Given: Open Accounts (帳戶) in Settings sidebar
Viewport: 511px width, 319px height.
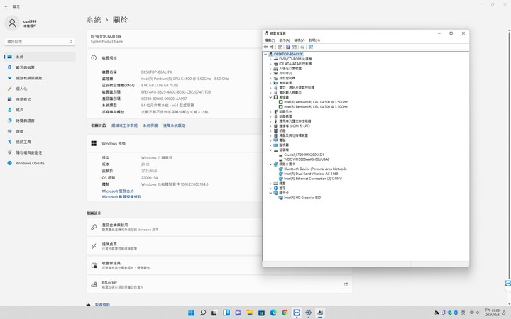Looking at the screenshot, I should [40, 110].
